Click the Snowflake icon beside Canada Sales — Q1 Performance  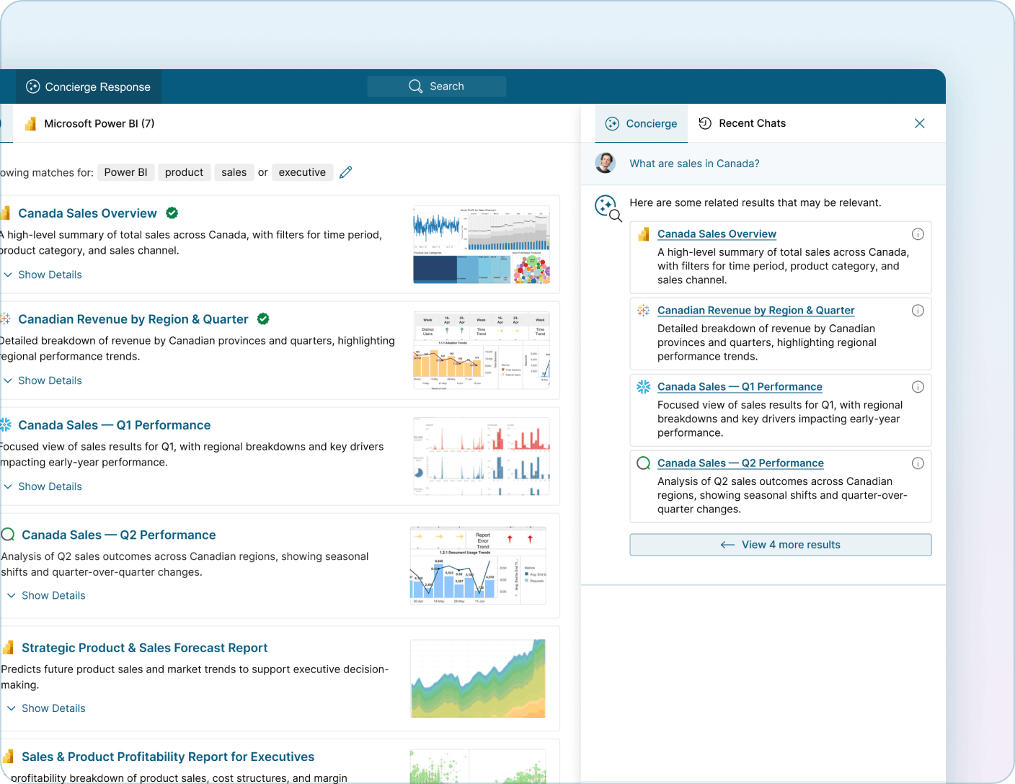642,386
